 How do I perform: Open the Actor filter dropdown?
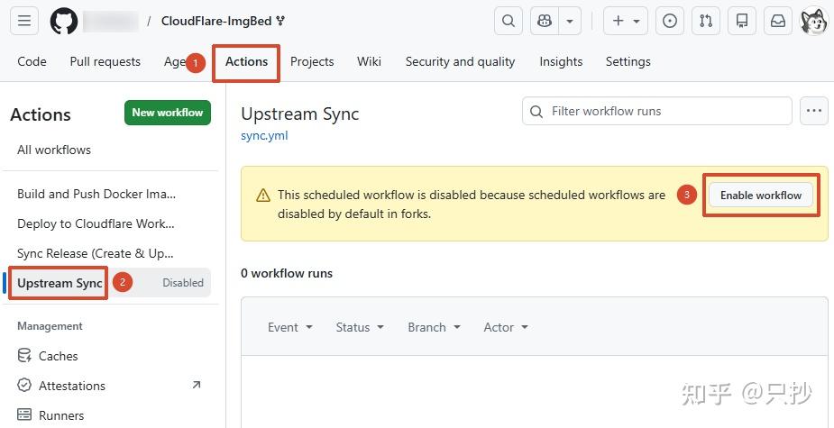(506, 327)
